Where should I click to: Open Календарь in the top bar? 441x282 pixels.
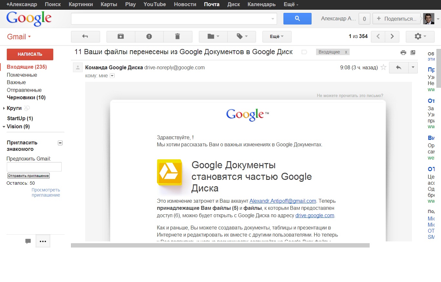[262, 5]
